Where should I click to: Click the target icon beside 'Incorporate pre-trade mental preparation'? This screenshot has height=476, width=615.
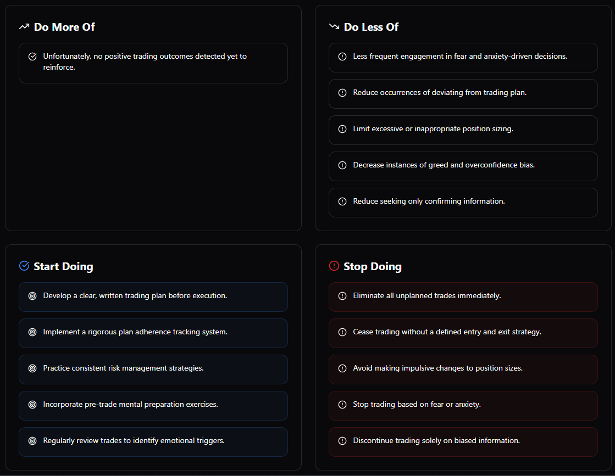point(32,405)
